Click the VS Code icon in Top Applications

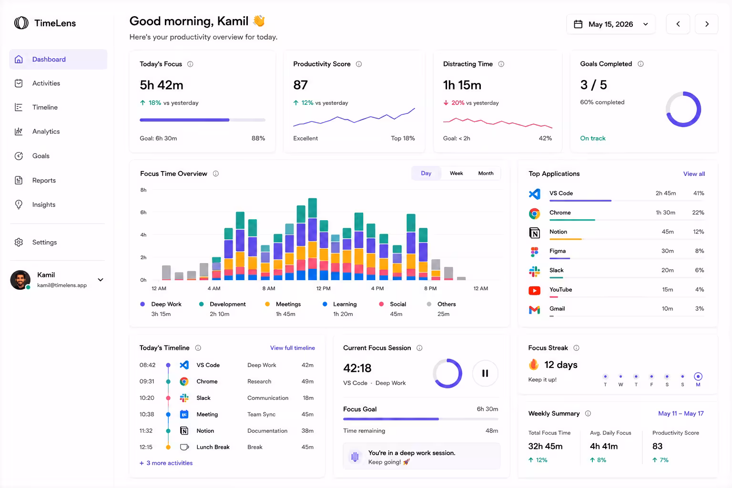coord(535,193)
